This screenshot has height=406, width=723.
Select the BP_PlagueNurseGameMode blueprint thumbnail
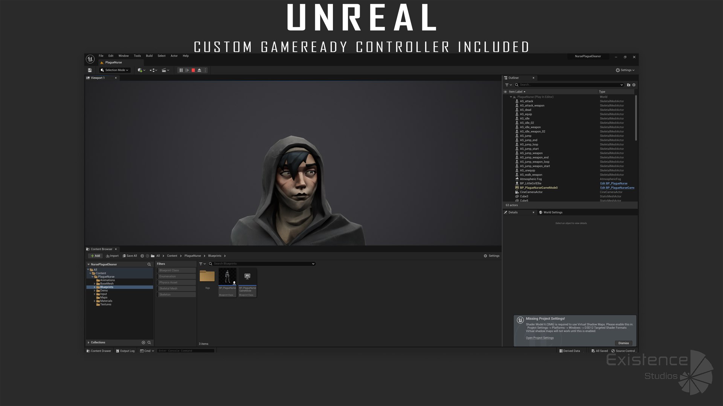coord(247,282)
